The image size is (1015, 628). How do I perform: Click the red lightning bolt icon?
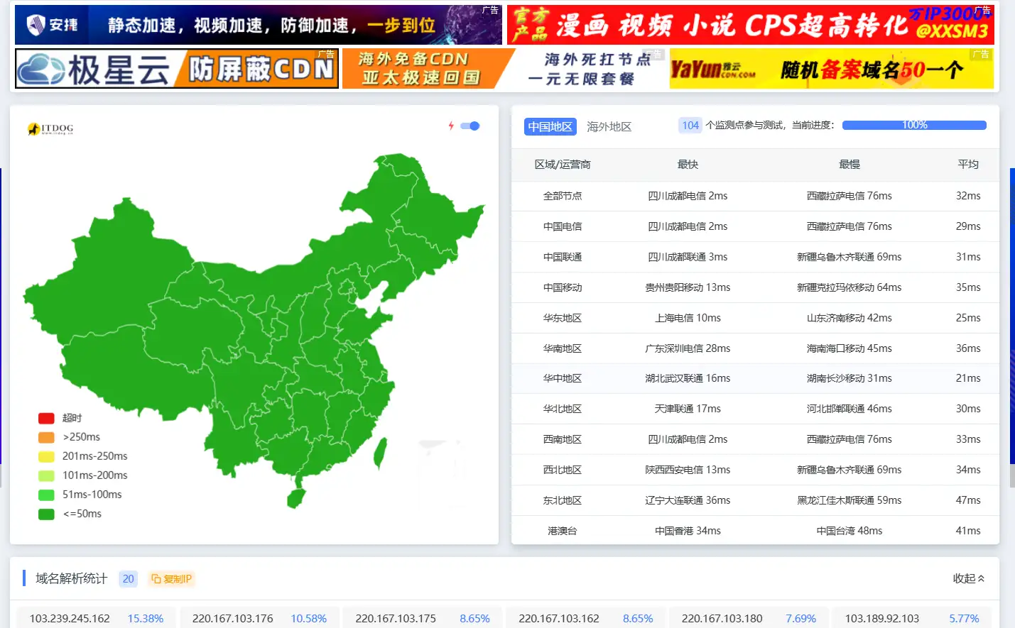pos(451,126)
